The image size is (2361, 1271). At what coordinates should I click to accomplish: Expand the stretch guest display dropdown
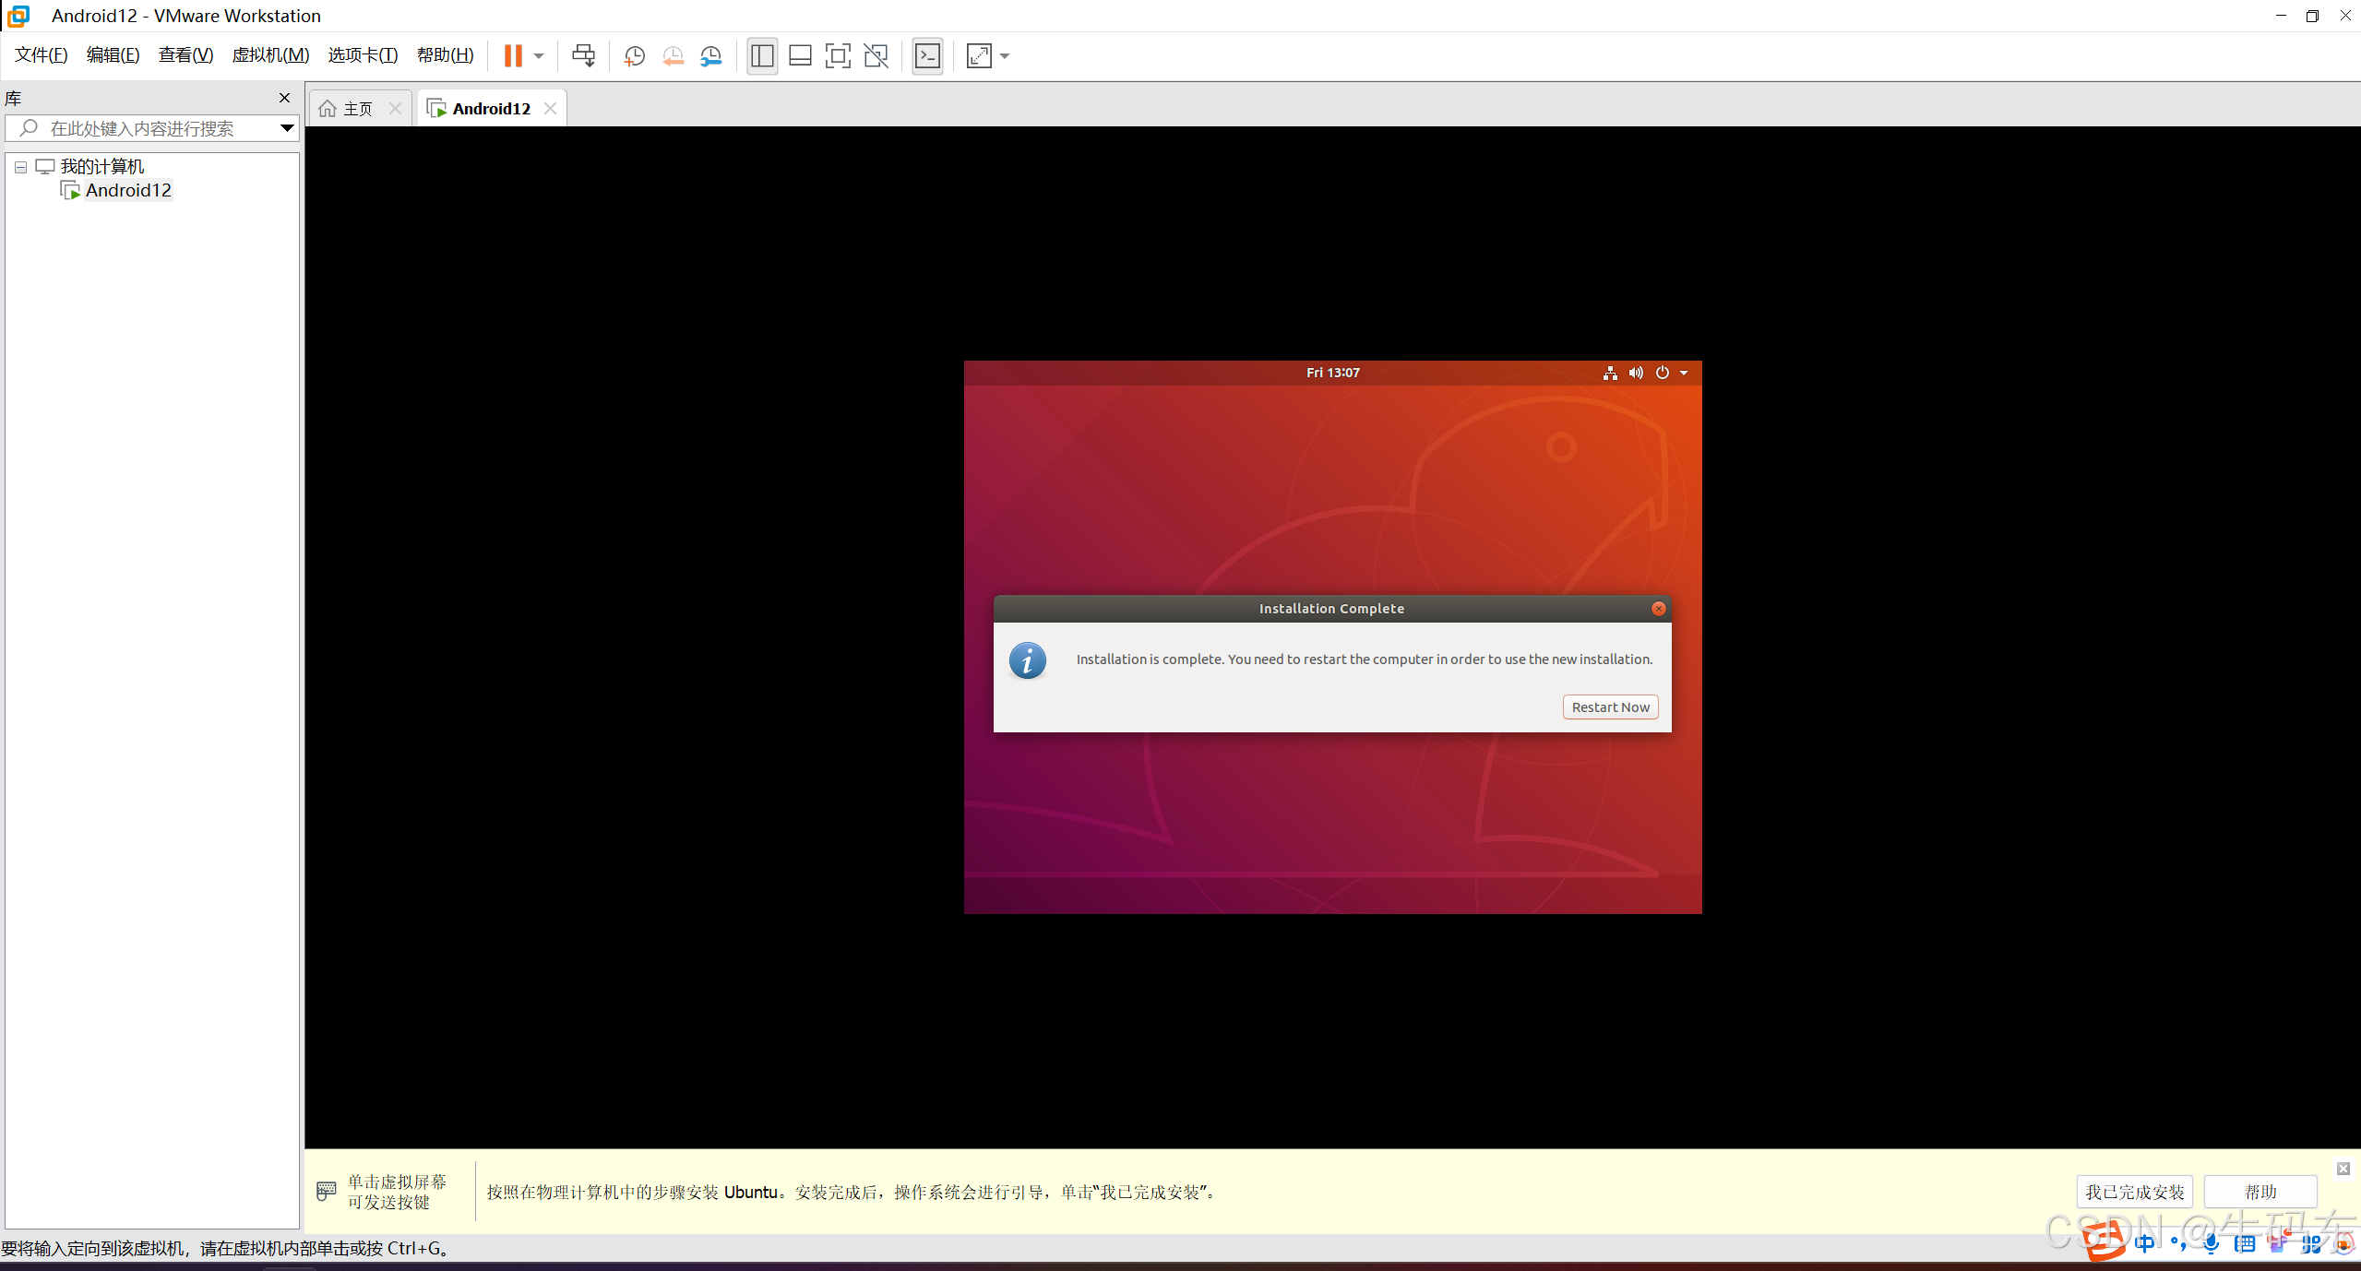tap(1005, 56)
